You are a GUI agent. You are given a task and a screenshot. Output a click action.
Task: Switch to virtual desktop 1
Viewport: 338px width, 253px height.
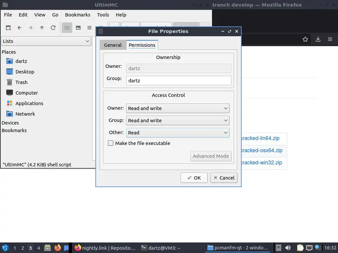coord(15,248)
